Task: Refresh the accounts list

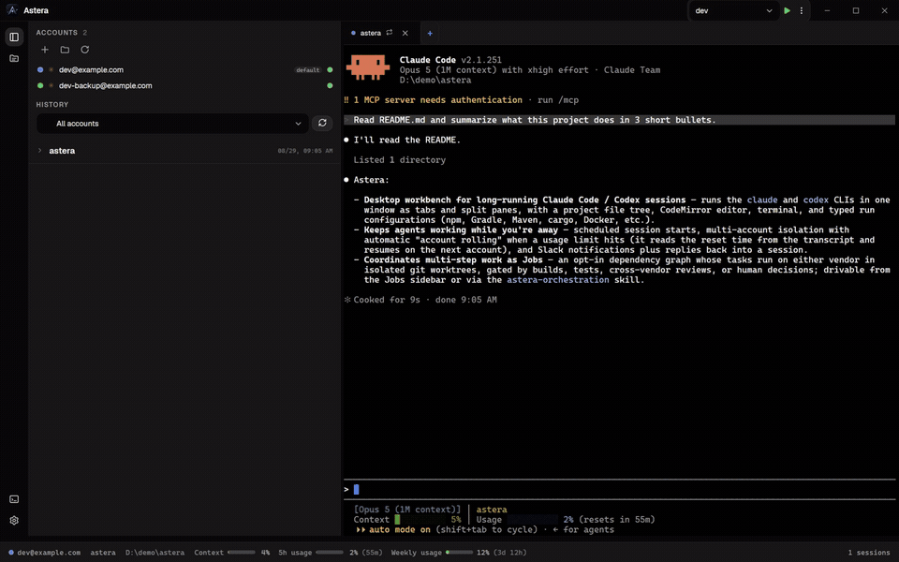Action: pyautogui.click(x=85, y=50)
